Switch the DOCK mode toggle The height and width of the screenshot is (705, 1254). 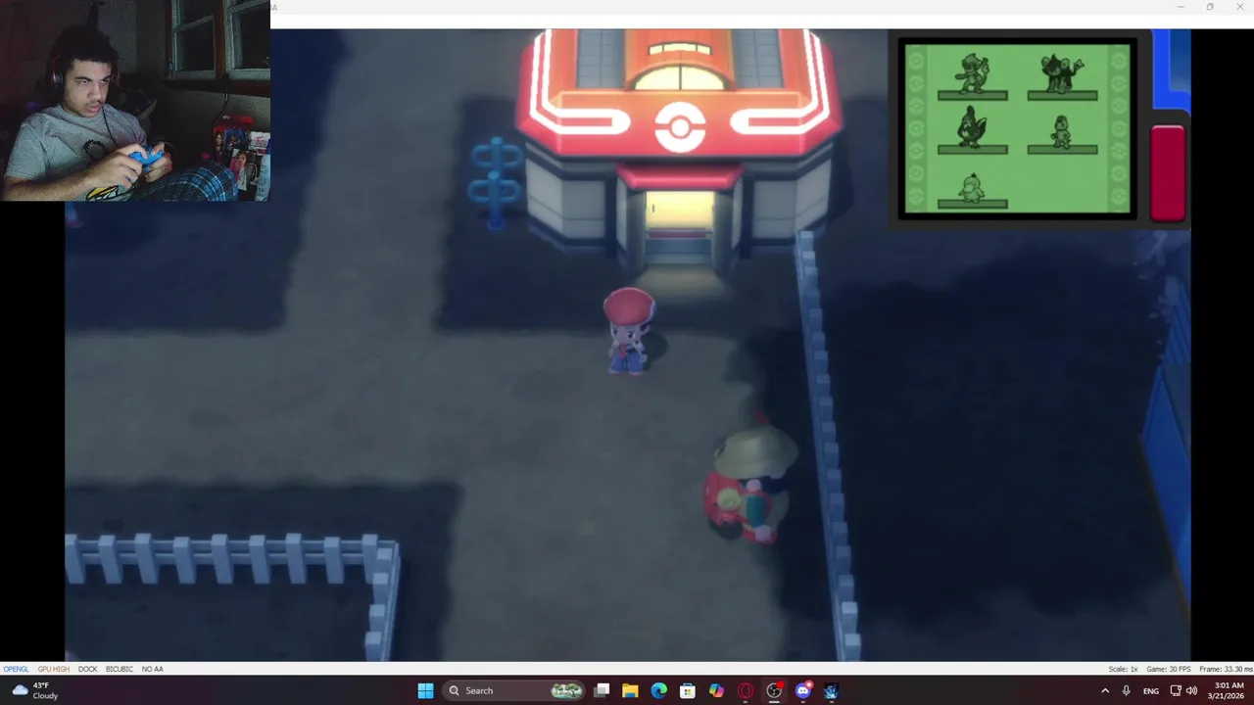pos(88,669)
